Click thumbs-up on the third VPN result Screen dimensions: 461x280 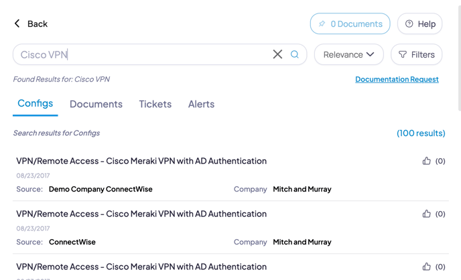[426, 267]
